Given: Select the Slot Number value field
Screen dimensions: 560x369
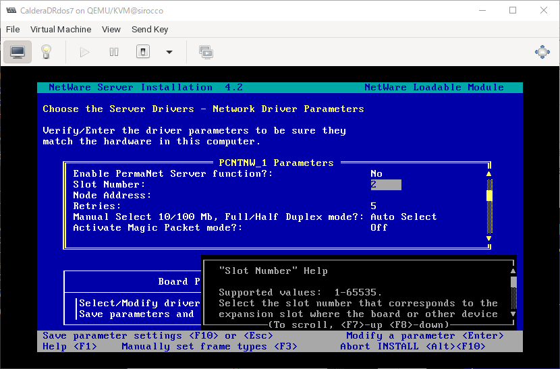Looking at the screenshot, I should point(386,185).
